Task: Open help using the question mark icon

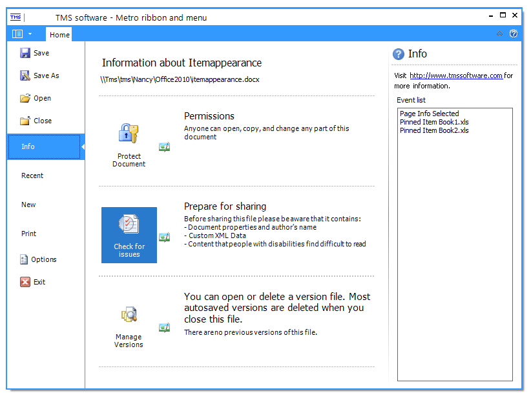Action: click(514, 34)
